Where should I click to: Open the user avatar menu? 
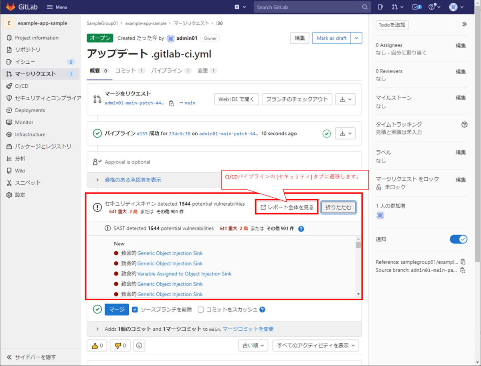pos(457,7)
